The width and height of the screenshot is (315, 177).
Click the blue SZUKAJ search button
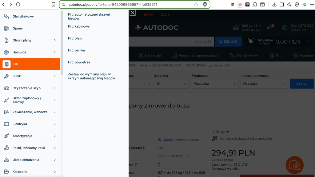pos(228,41)
